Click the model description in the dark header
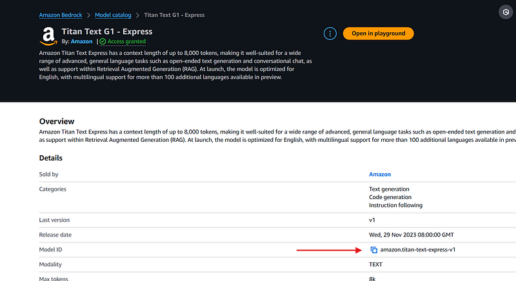Screen dimensions: 516x281 pyautogui.click(x=175, y=65)
